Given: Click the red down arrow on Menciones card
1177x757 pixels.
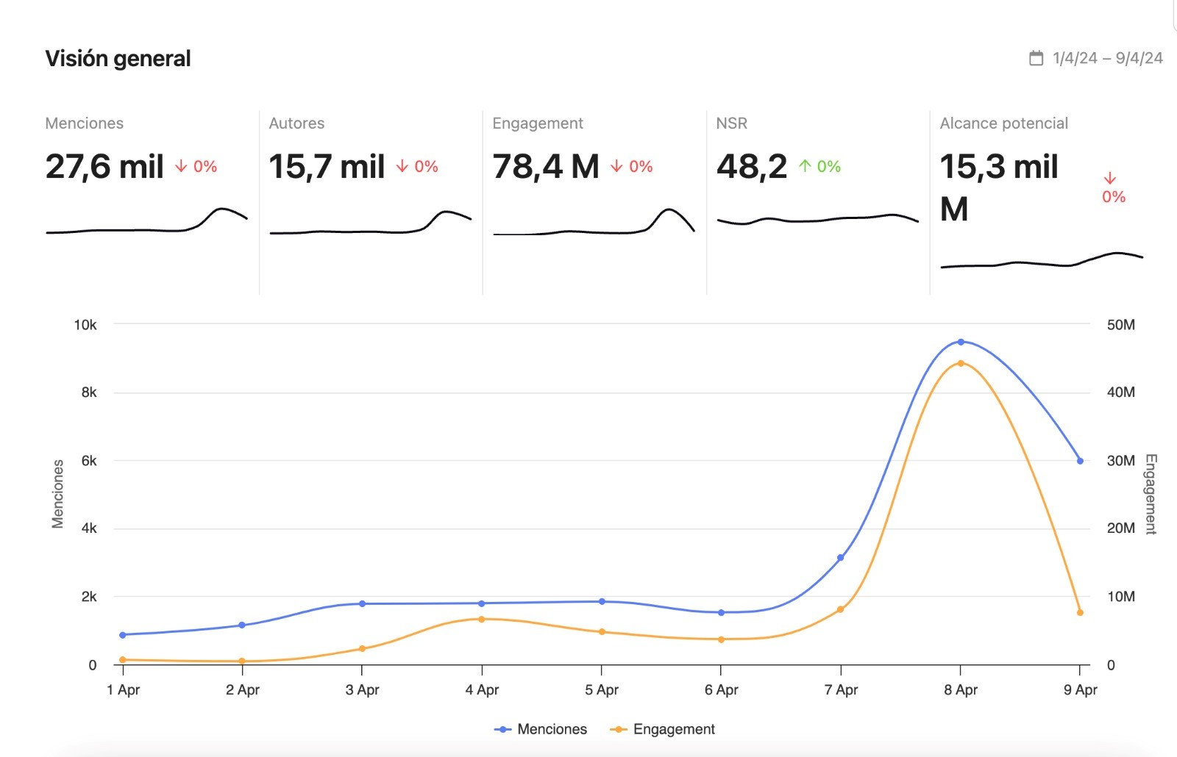Looking at the screenshot, I should 181,167.
